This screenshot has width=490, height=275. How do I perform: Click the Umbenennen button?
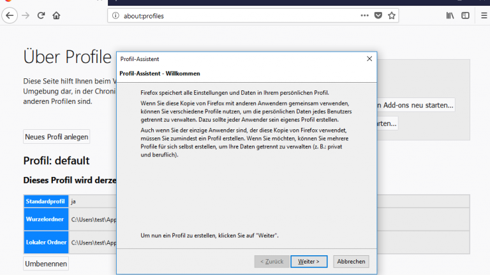tap(46, 264)
